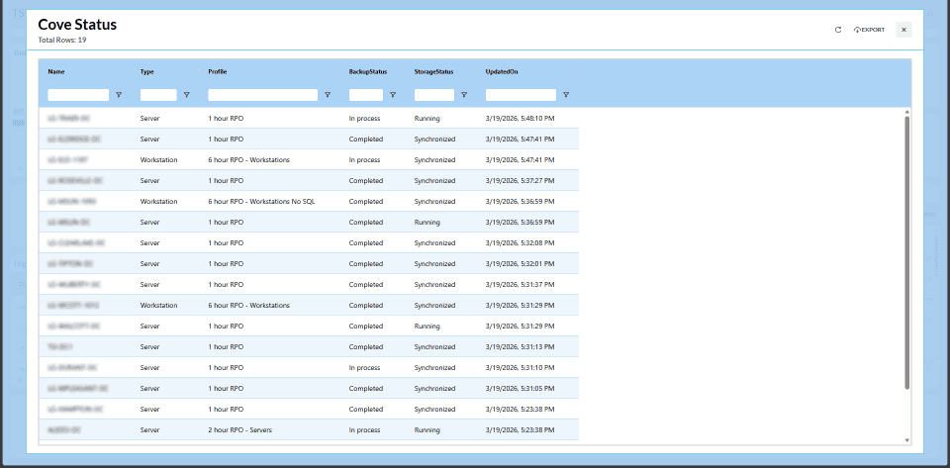
Task: Select the '3/19/2026, 5:31:05 PM' cell
Action: (x=520, y=389)
